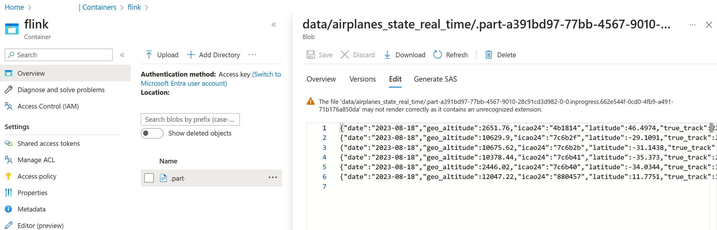Click the search blobs by prefix field
The image size is (717, 230).
(x=190, y=119)
